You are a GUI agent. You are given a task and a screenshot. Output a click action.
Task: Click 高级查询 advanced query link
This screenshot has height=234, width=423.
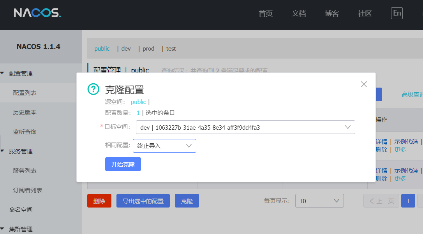pos(412,94)
